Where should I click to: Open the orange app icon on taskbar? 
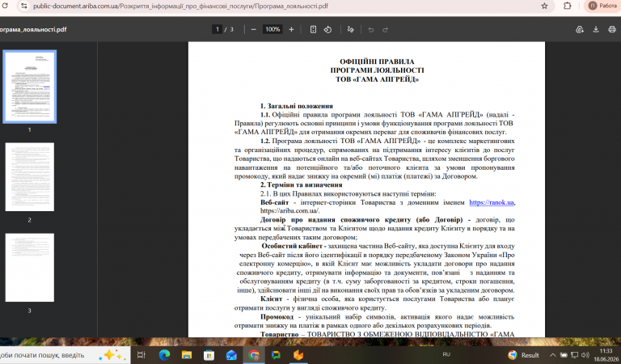[298, 355]
